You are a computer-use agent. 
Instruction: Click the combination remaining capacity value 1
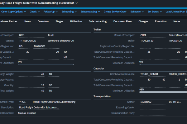pyautogui.click(x=175, y=80)
